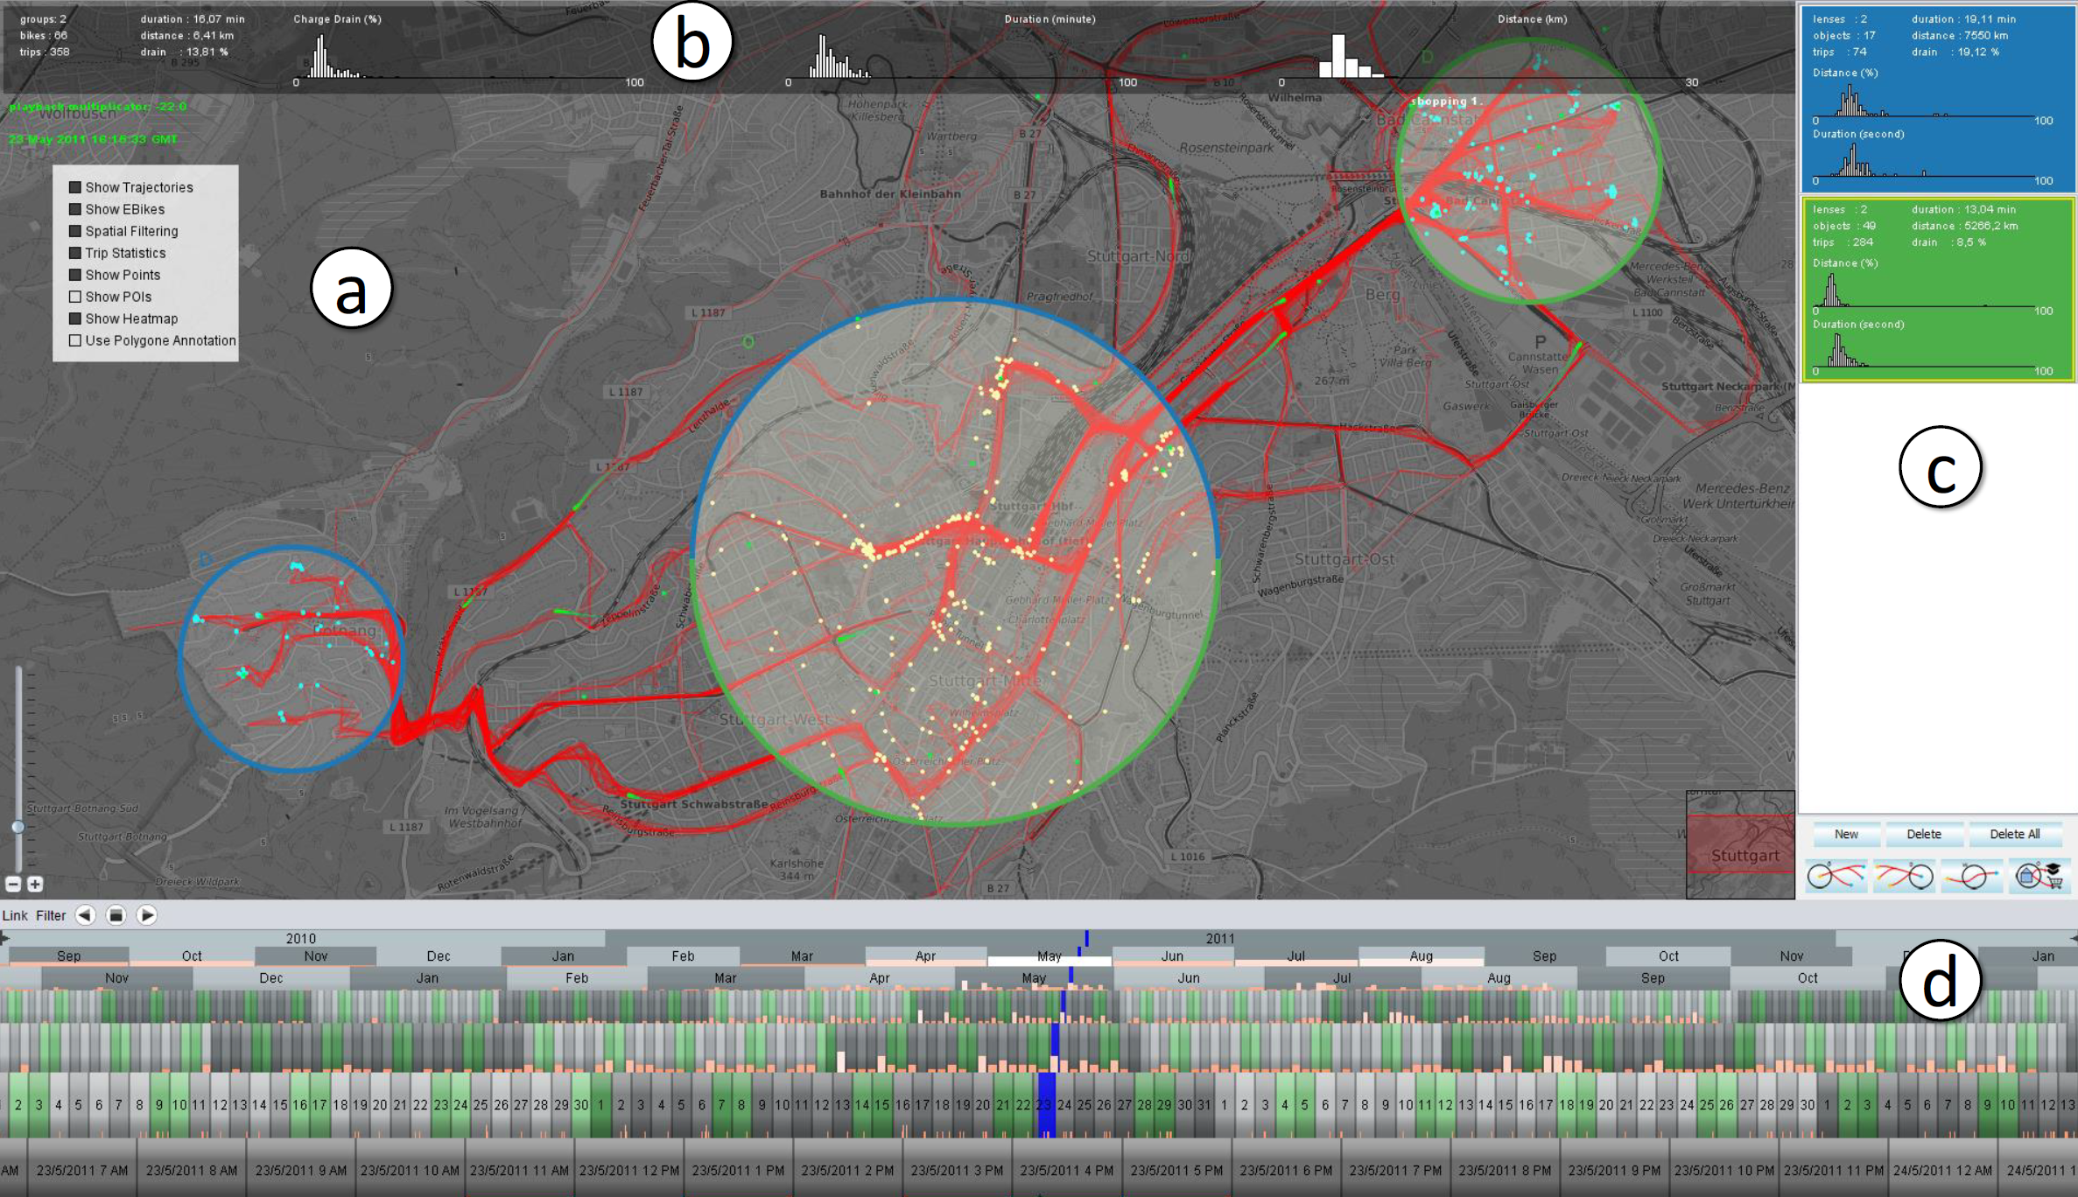The image size is (2078, 1197).
Task: Click the Distance (km) histogram in top bar
Action: tap(1488, 57)
